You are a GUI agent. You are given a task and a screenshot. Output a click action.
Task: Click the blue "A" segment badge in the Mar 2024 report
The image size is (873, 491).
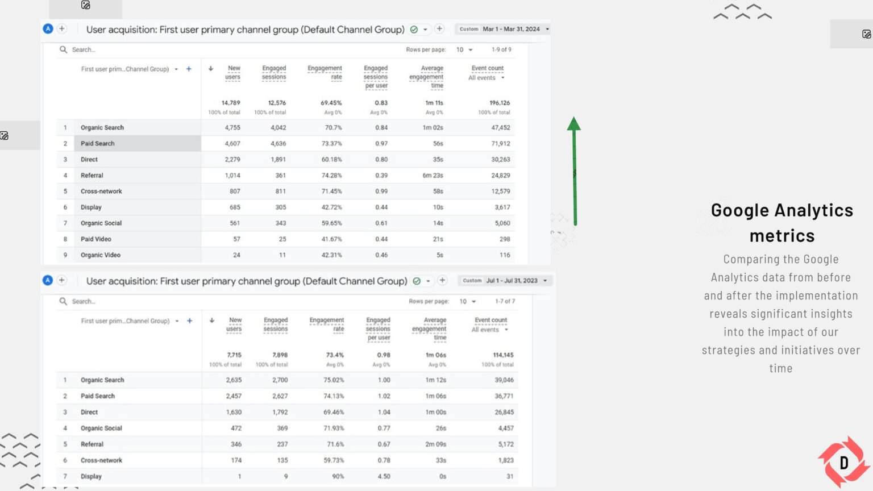(x=48, y=28)
